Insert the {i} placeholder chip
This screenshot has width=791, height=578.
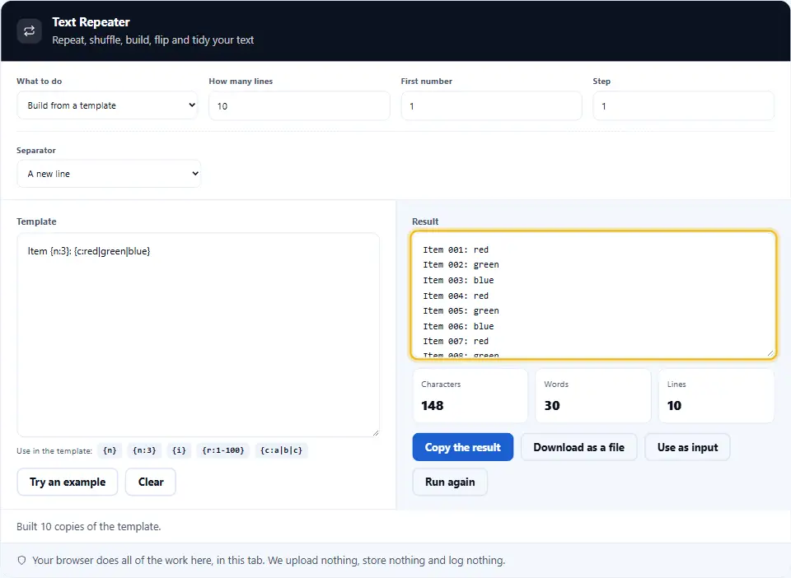coord(179,450)
